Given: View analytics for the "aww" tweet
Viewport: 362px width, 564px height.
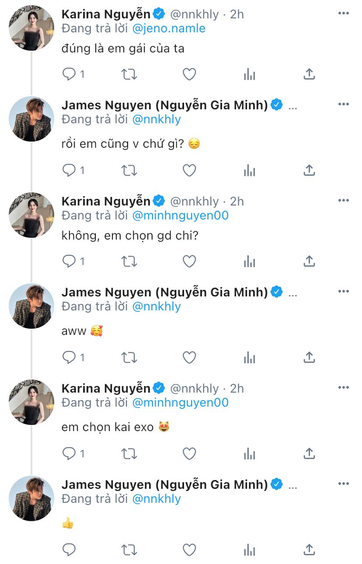Looking at the screenshot, I should [249, 358].
